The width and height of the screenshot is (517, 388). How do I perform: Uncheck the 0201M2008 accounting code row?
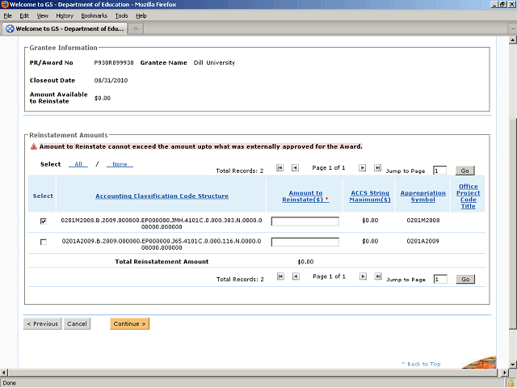pyautogui.click(x=43, y=221)
